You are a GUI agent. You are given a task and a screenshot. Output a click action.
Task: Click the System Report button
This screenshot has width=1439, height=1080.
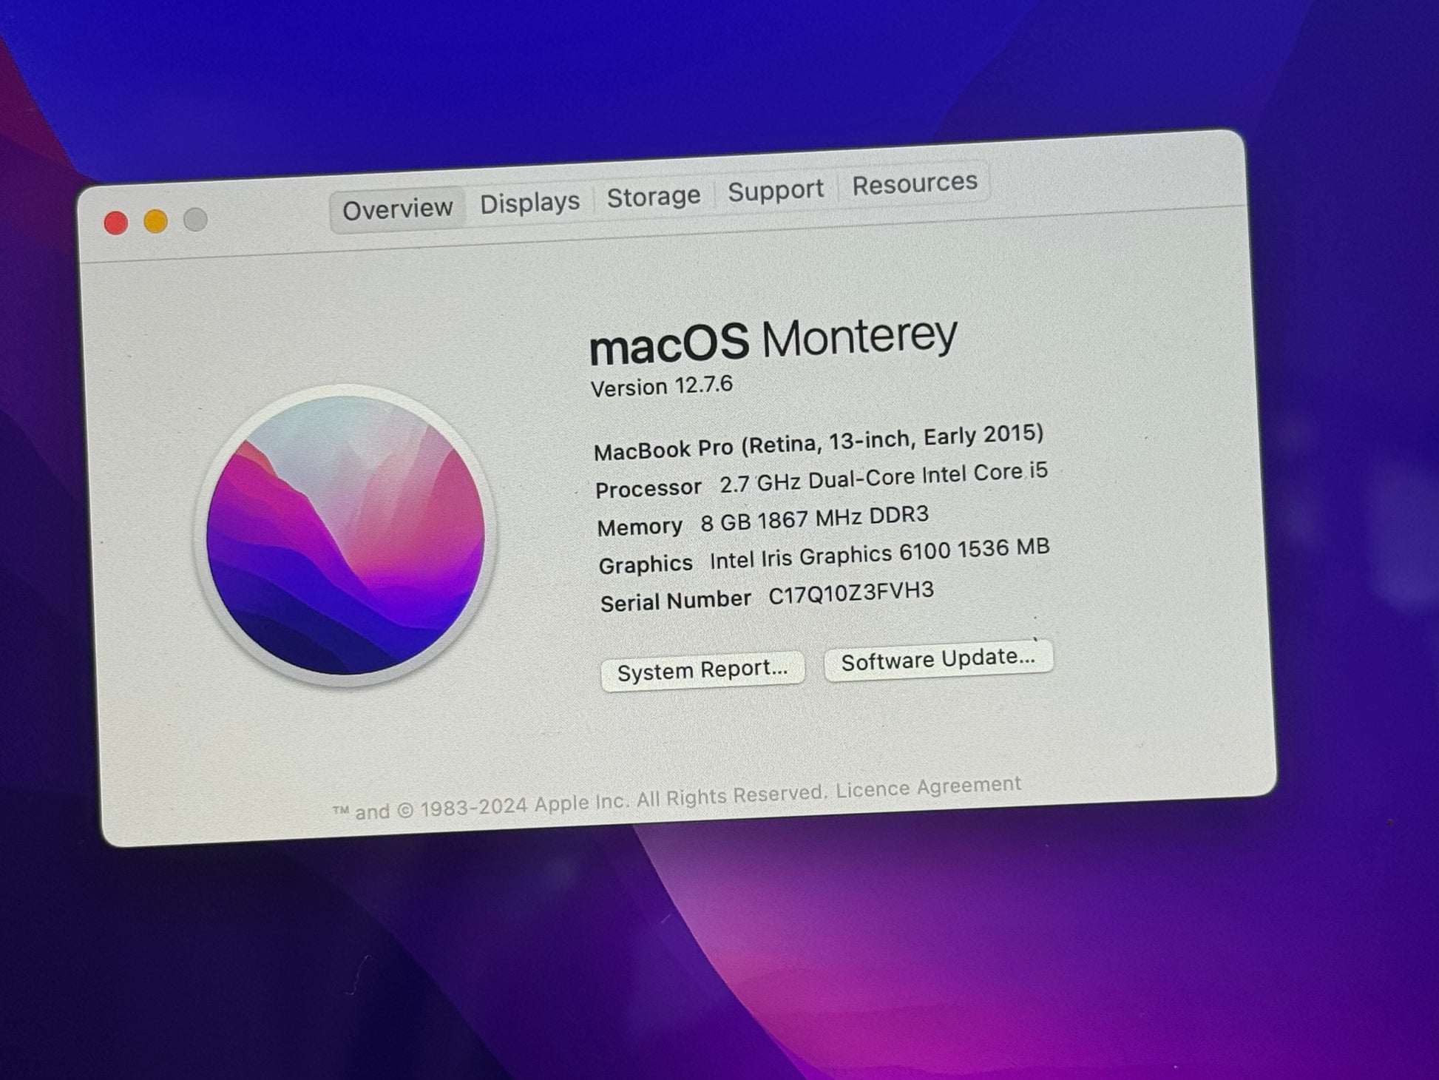(x=702, y=670)
